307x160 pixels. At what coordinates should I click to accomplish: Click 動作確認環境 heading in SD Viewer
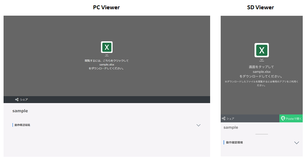click(234, 143)
